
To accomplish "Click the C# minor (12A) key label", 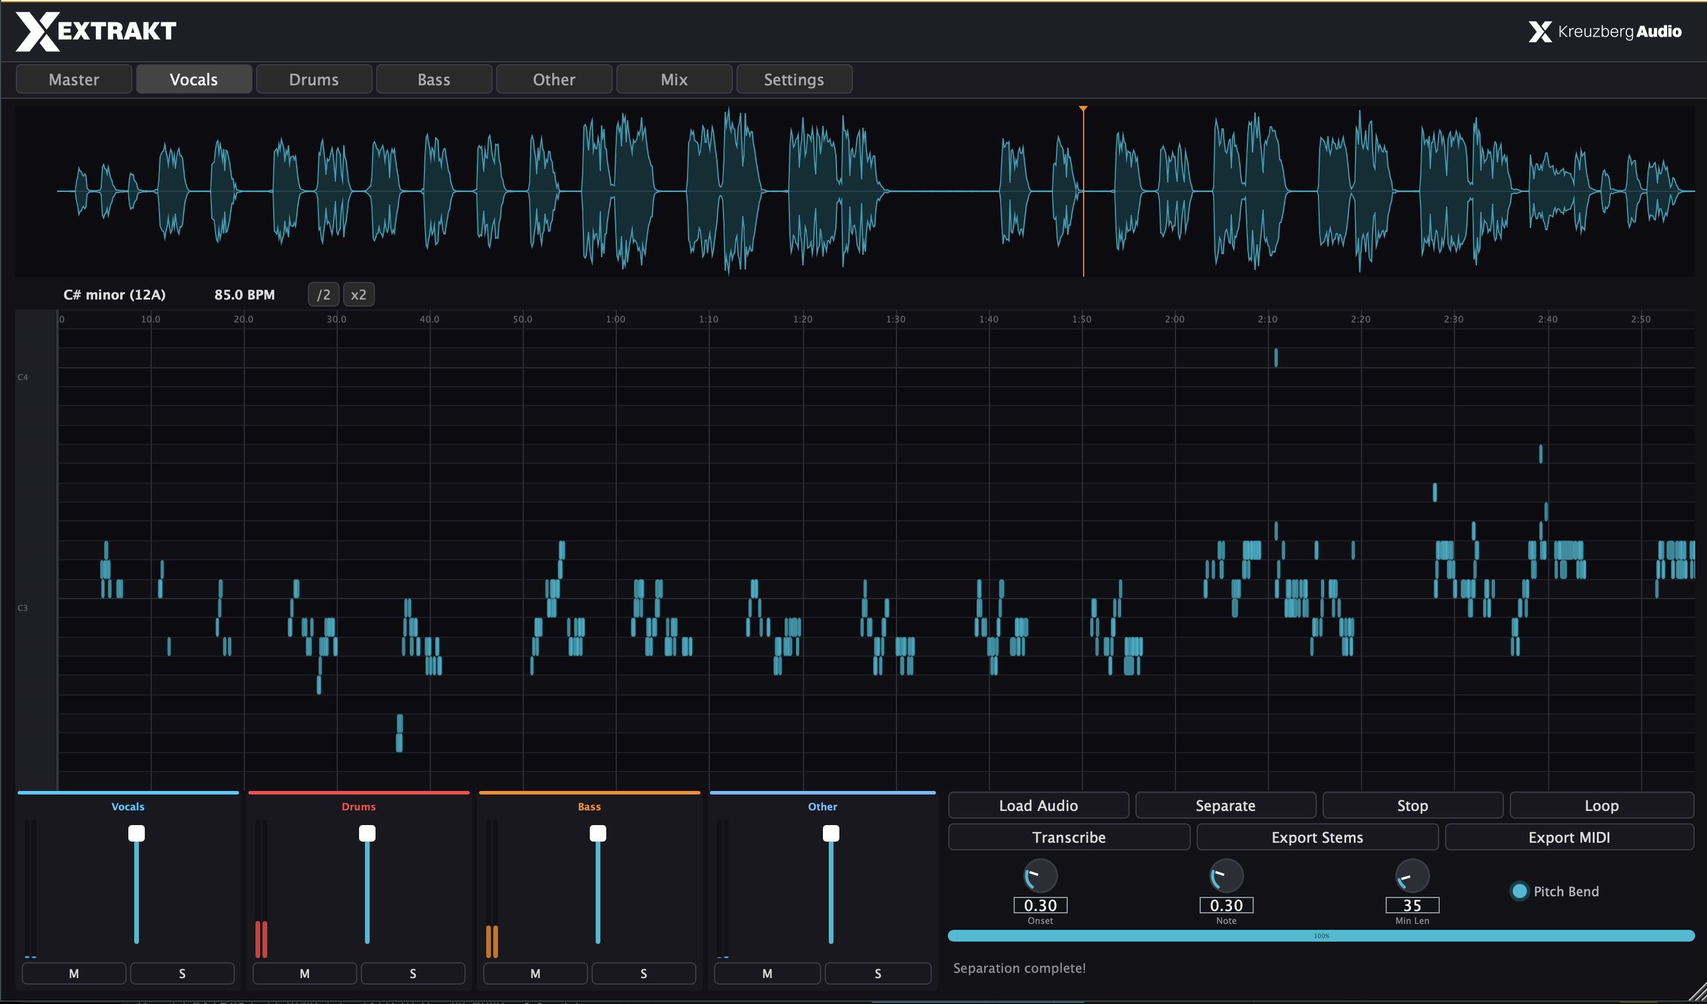I will tap(114, 295).
